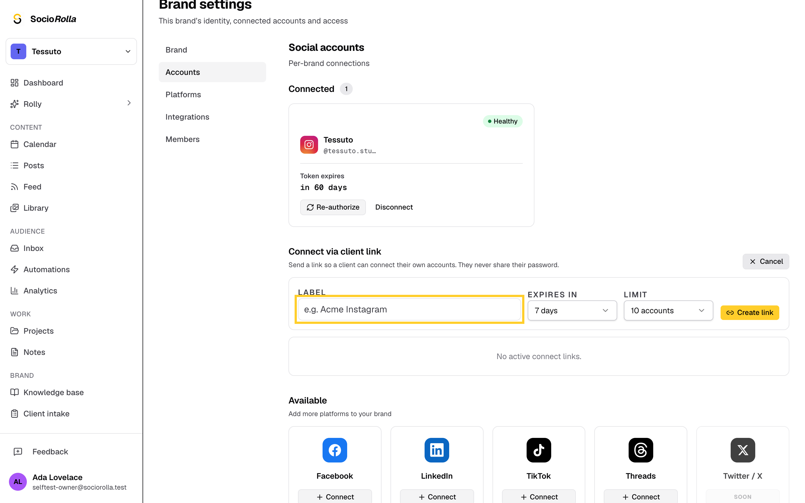Open the Library images icon
805x503 pixels.
coord(14,208)
